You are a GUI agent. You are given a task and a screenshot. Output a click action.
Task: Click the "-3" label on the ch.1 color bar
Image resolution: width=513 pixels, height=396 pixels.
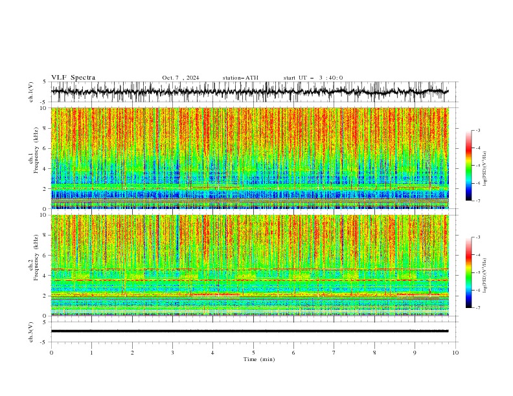coord(478,130)
